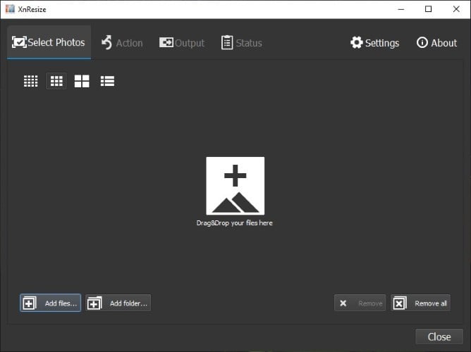Screen dimensions: 471x352
Task: Open Settings
Action: pyautogui.click(x=374, y=43)
